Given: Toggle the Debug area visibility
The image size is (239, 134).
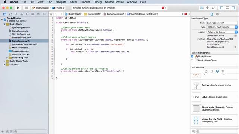Looking at the screenshot, I should (227, 8).
